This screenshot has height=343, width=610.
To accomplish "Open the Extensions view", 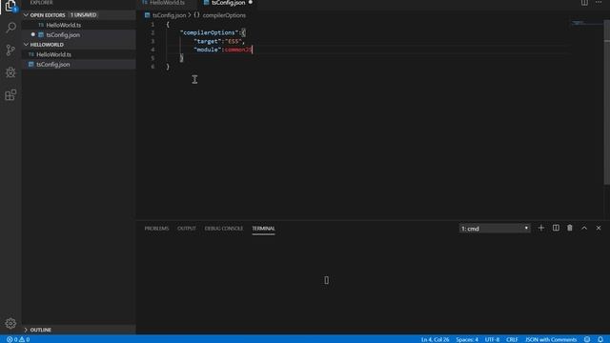I will 10,95.
